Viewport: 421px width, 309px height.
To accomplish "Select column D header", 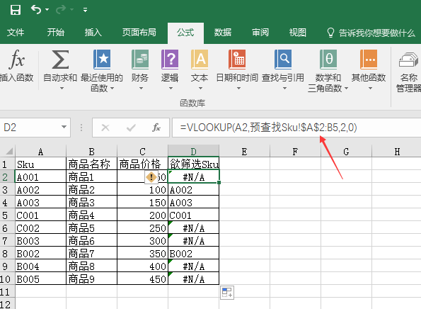I will coord(194,152).
